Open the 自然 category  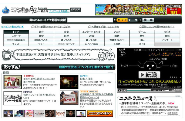(167, 36)
